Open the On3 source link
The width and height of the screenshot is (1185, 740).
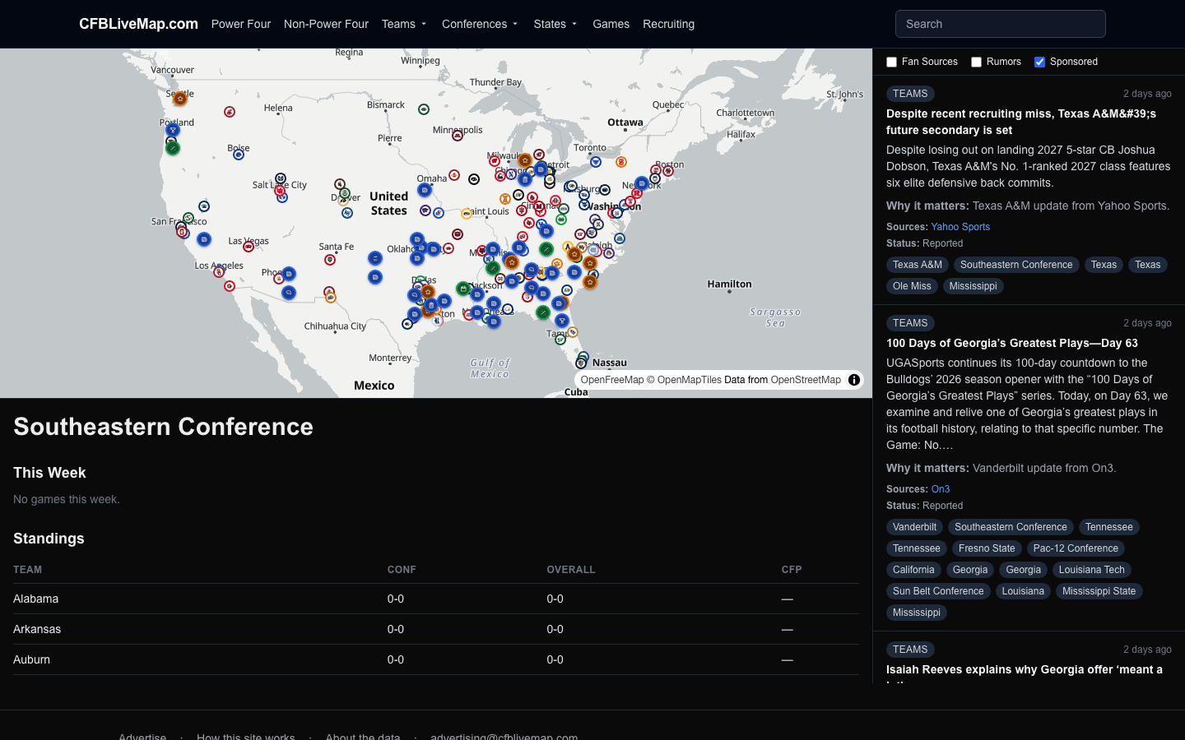pos(941,489)
